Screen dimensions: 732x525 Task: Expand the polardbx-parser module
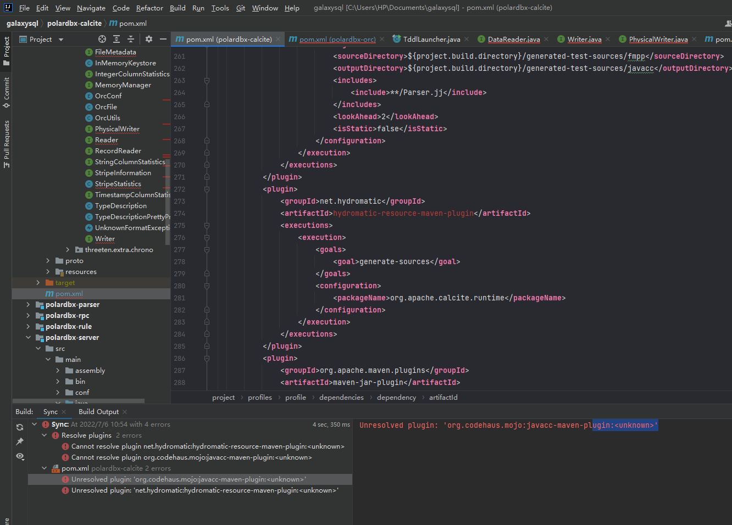28,304
